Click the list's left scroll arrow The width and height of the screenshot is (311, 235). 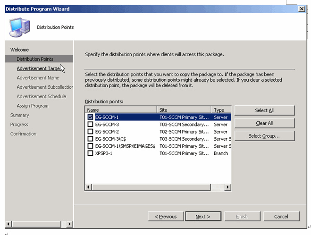pos(88,187)
